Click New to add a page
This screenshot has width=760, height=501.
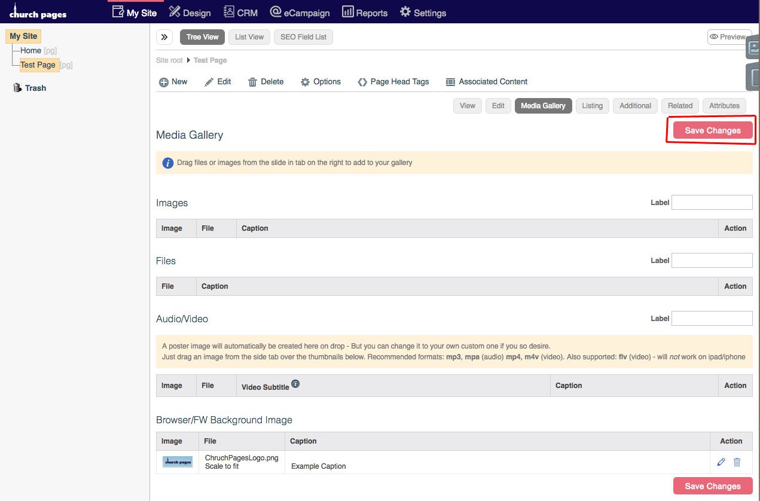click(x=173, y=82)
